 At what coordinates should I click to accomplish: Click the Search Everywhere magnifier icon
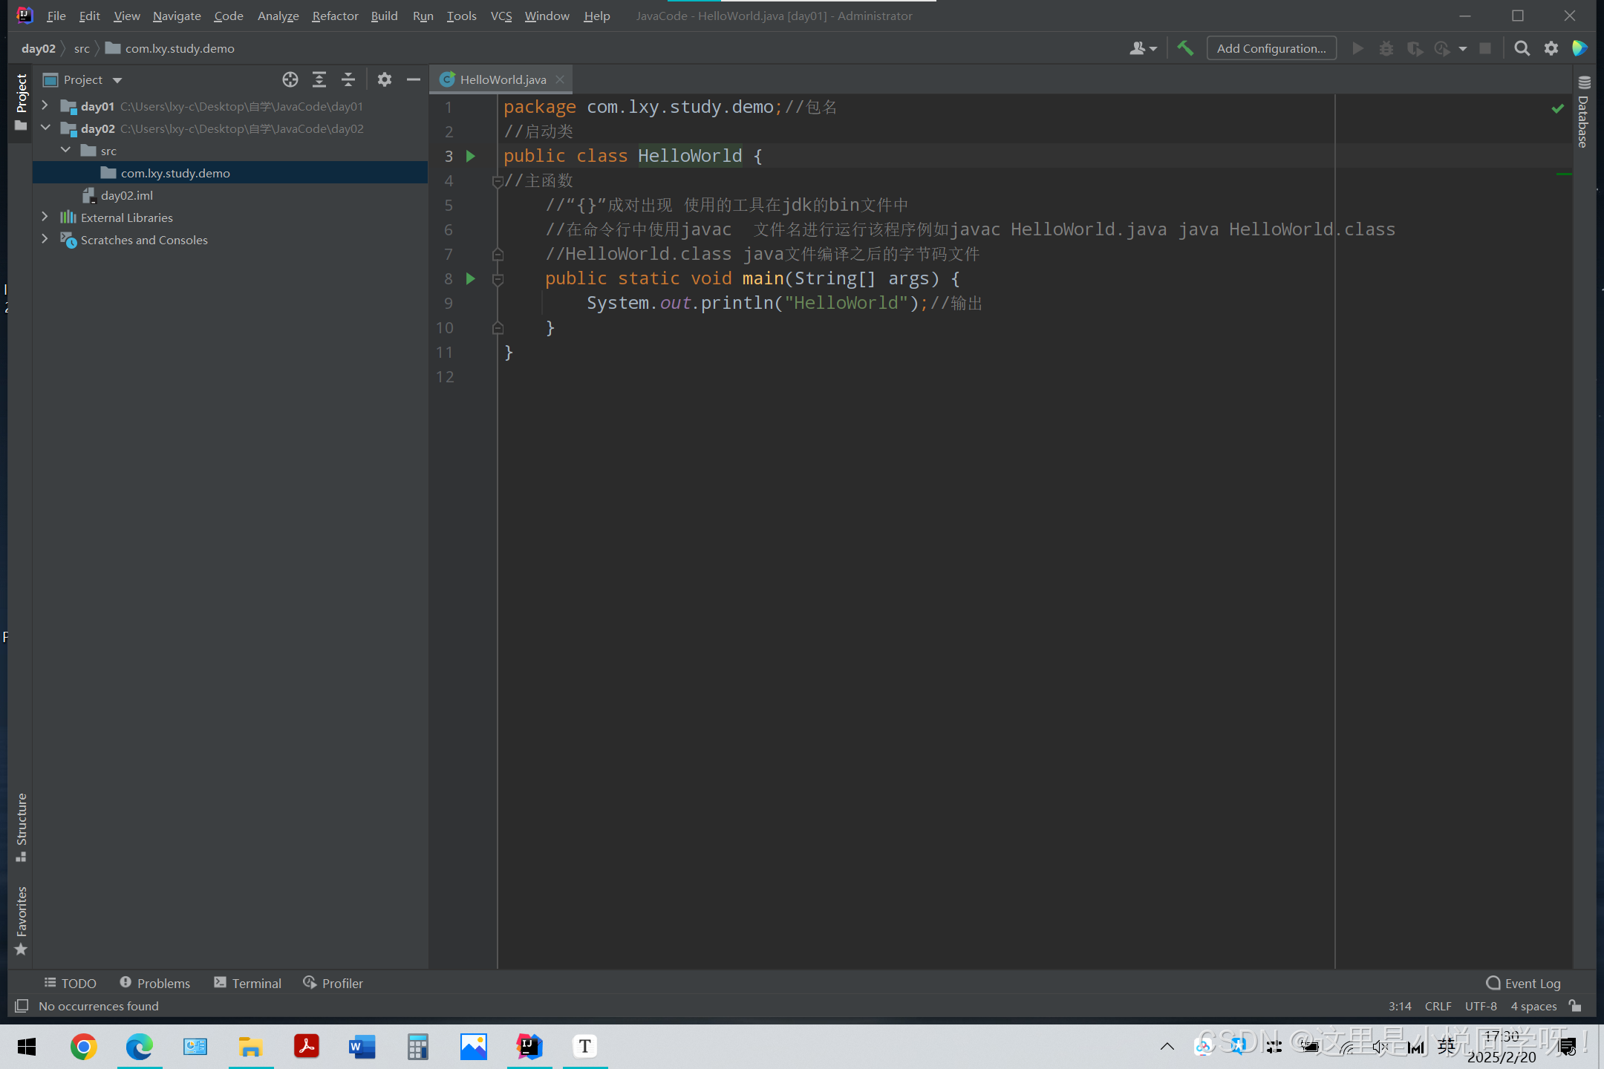[1522, 48]
